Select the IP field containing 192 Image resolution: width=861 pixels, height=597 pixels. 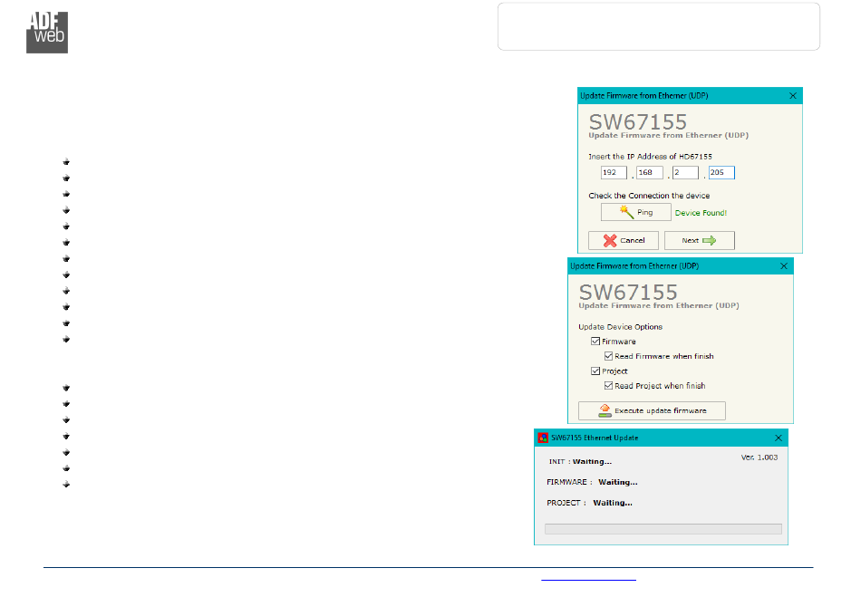pos(614,172)
